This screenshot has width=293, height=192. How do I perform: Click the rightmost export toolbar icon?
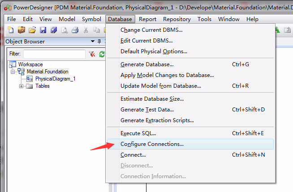pyautogui.click(x=287, y=30)
